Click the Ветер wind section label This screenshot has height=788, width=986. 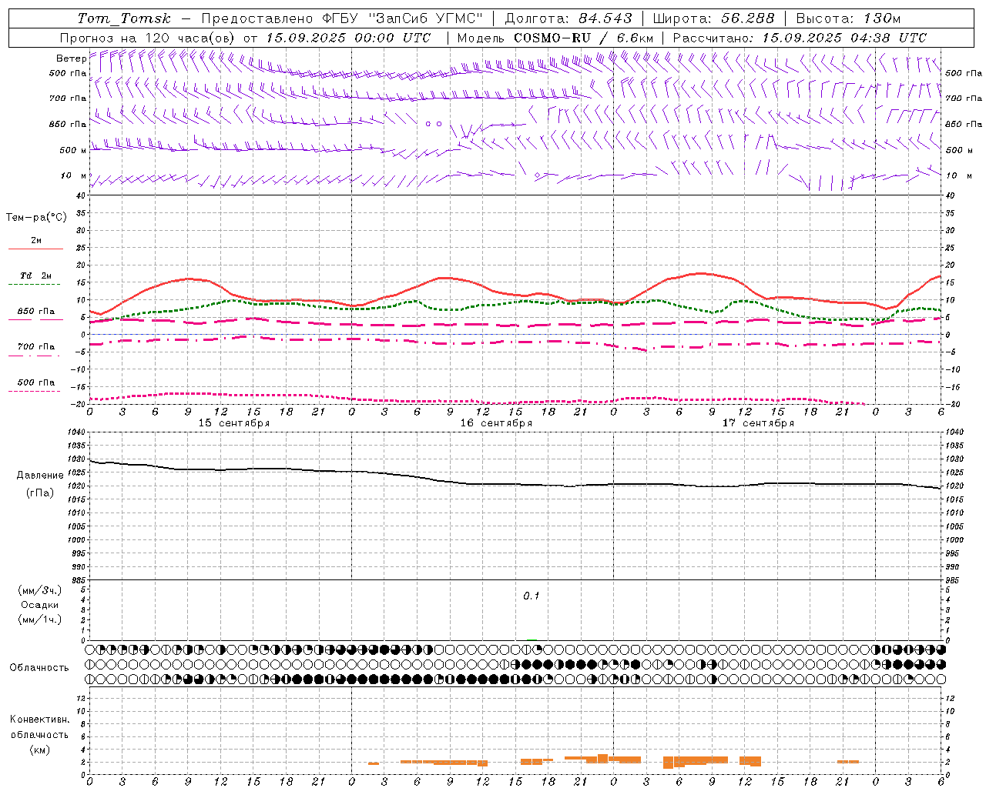[71, 58]
